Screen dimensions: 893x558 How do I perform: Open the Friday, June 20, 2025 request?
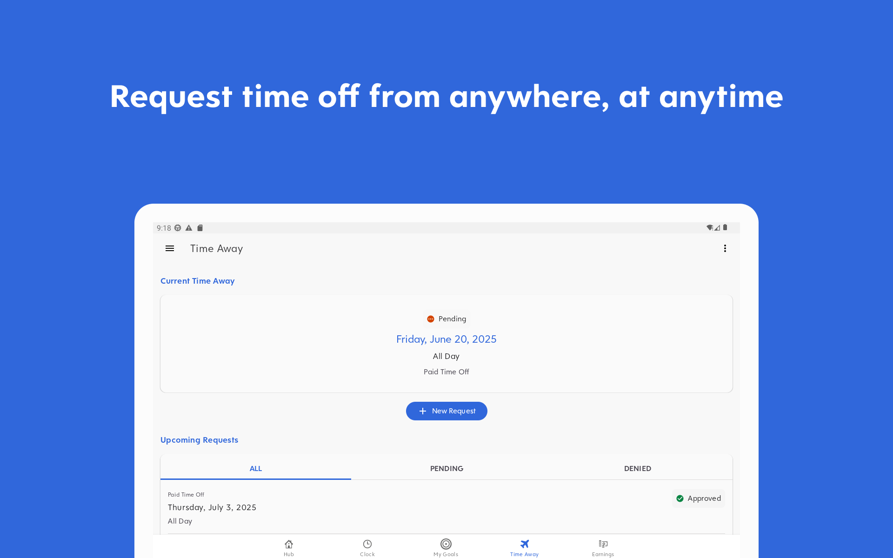[446, 339]
